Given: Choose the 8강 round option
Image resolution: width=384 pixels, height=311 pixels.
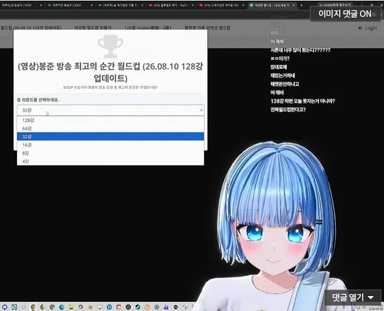Looking at the screenshot, I should pos(110,153).
